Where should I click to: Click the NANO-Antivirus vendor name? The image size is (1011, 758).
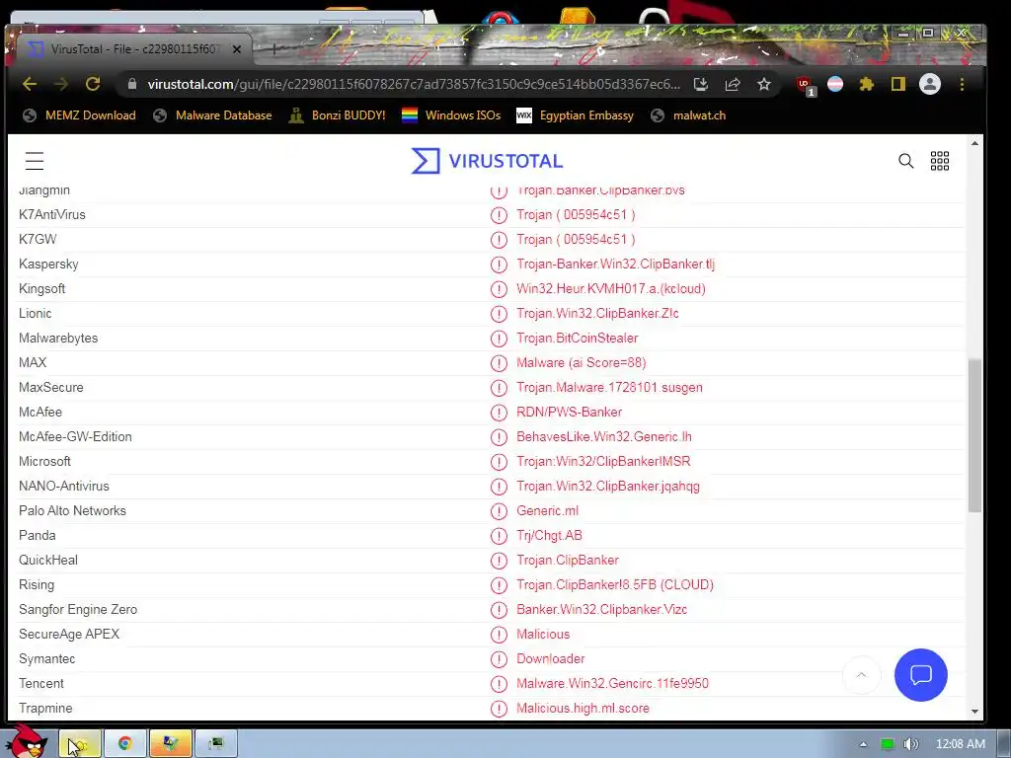(x=64, y=486)
